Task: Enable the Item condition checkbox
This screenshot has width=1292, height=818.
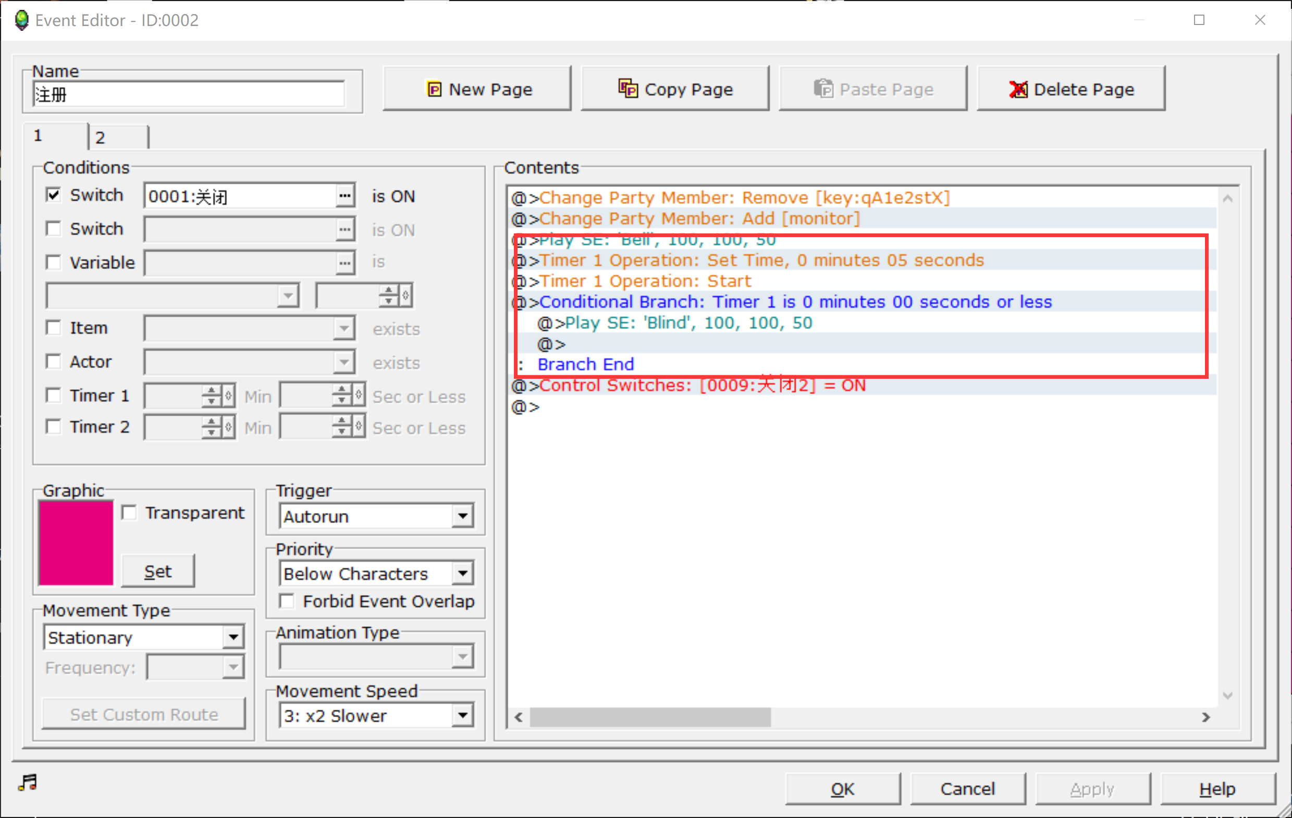Action: [53, 327]
